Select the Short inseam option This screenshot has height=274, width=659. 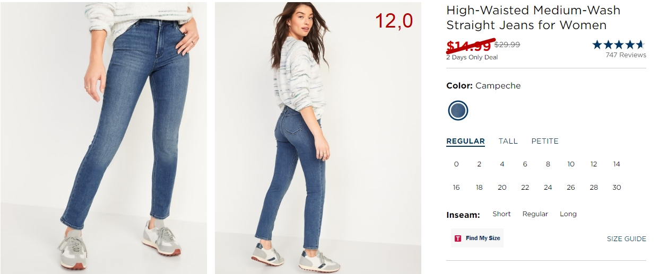click(501, 214)
